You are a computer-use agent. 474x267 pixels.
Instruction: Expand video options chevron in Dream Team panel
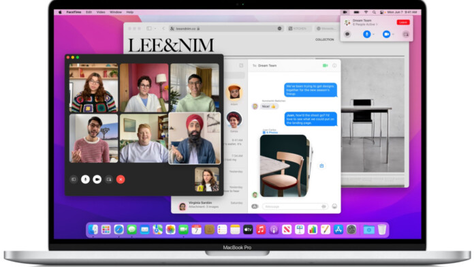coord(393,35)
